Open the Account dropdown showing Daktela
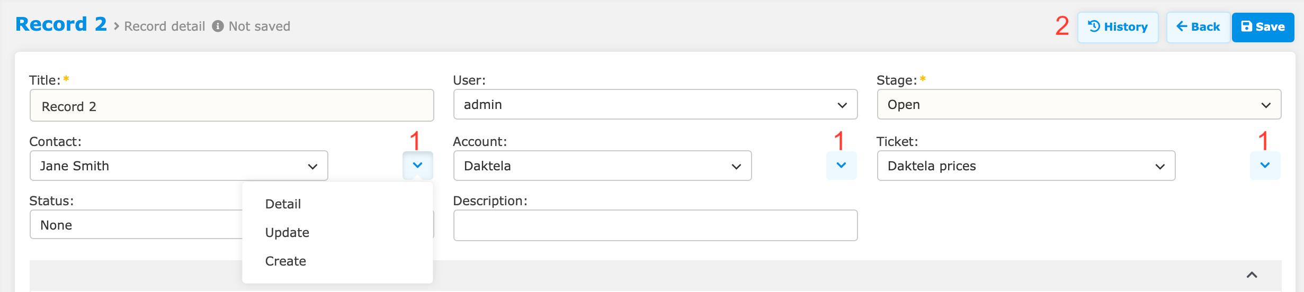The width and height of the screenshot is (1304, 292). 602,166
